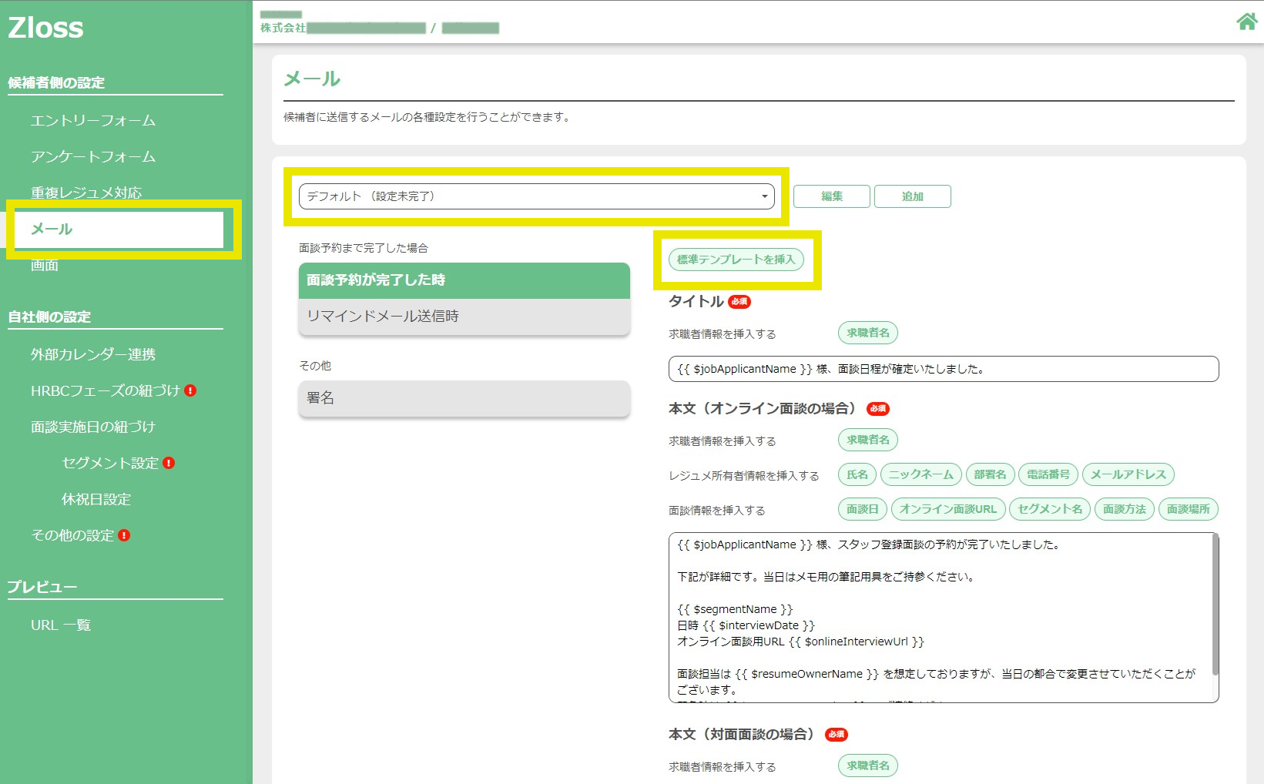Insert ニックネーム tag
The height and width of the screenshot is (784, 1264).
(x=921, y=474)
